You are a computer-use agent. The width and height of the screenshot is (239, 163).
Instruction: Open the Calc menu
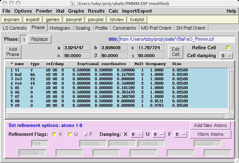113,11
